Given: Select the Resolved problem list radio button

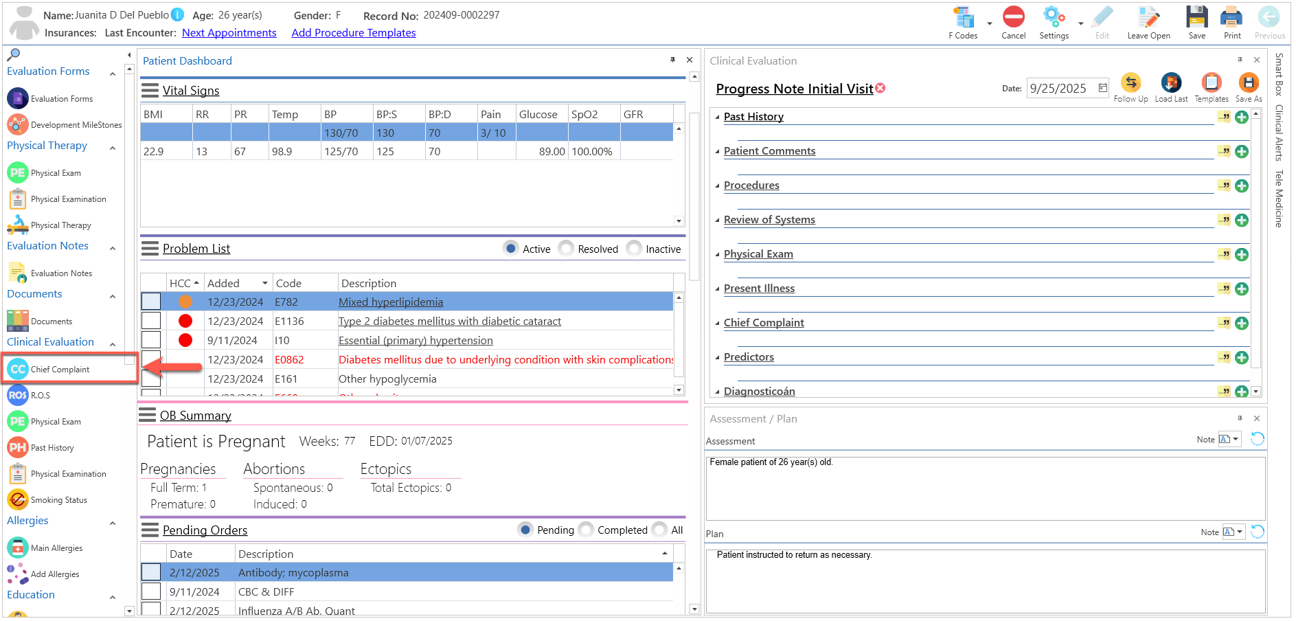Looking at the screenshot, I should point(566,248).
